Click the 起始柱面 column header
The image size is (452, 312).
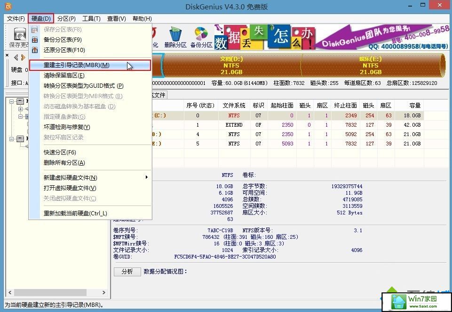click(282, 106)
